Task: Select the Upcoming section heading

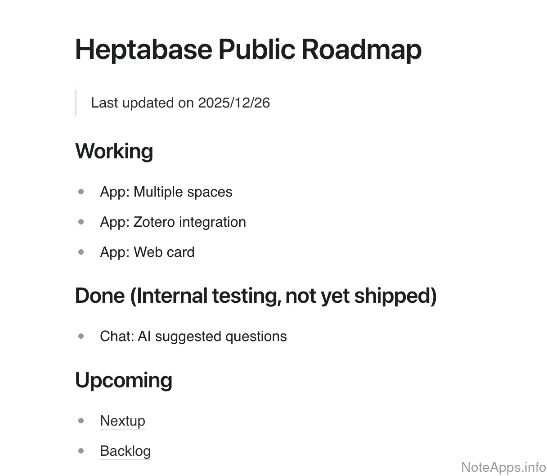Action: [x=123, y=380]
